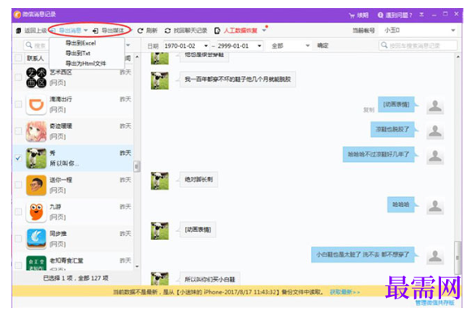The width and height of the screenshot is (476, 313).
Task: Select the 滴滴出行 orange logo
Action: tap(36, 105)
